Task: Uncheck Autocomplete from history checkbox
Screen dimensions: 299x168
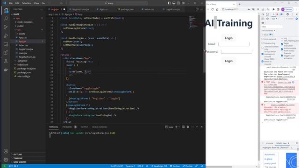Action: click(x=282, y=49)
